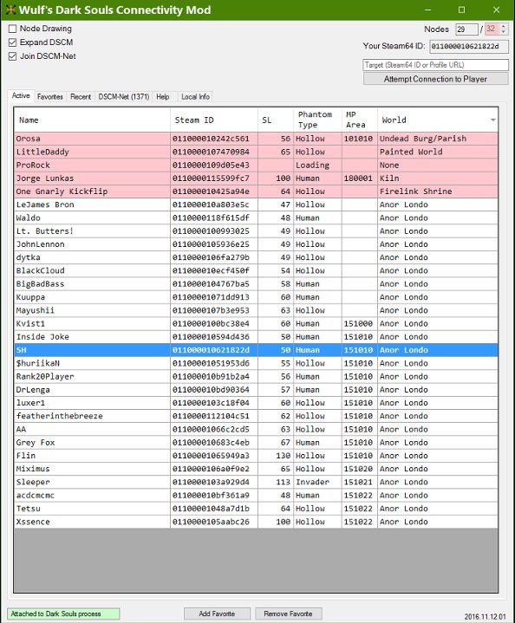The width and height of the screenshot is (515, 623).
Task: Sort by the Phantom Type column header
Action: coord(317,120)
